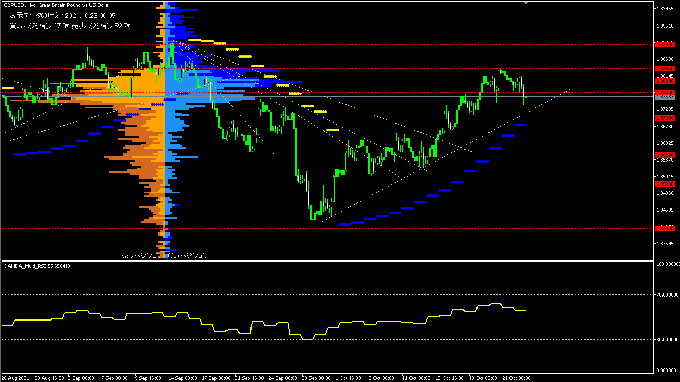Click the 11 Oct 00:00 time axis label
Image resolution: width=680 pixels, height=382 pixels.
tap(416, 377)
